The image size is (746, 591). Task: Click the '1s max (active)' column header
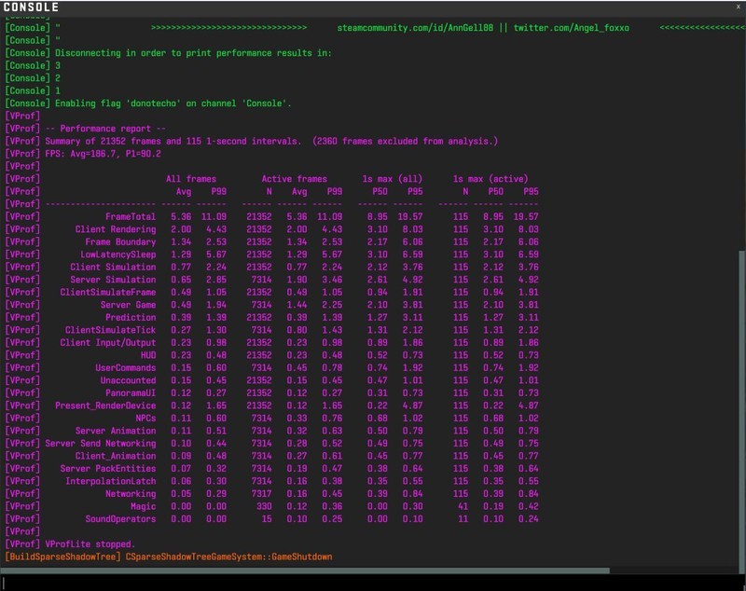click(x=490, y=179)
